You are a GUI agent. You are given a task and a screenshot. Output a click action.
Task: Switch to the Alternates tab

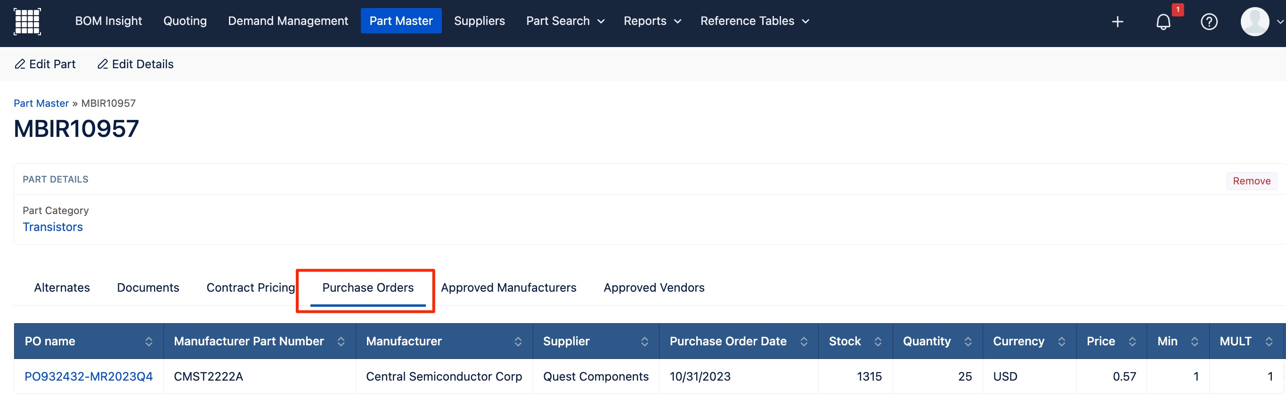[62, 287]
